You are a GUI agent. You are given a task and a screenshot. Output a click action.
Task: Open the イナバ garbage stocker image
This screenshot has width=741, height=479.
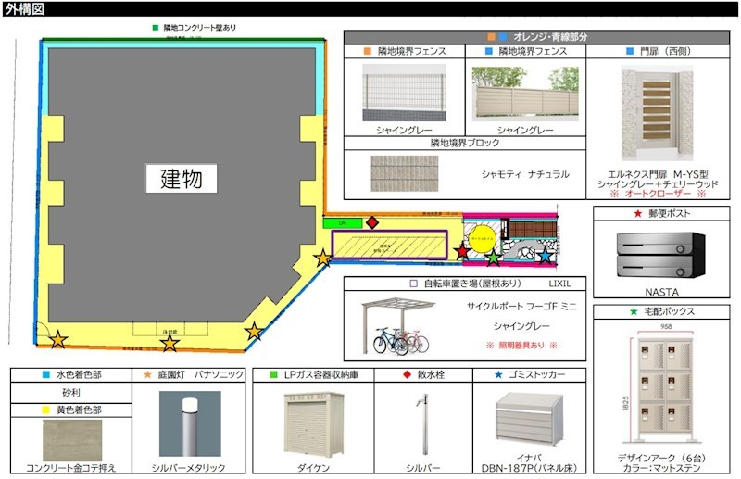(528, 422)
